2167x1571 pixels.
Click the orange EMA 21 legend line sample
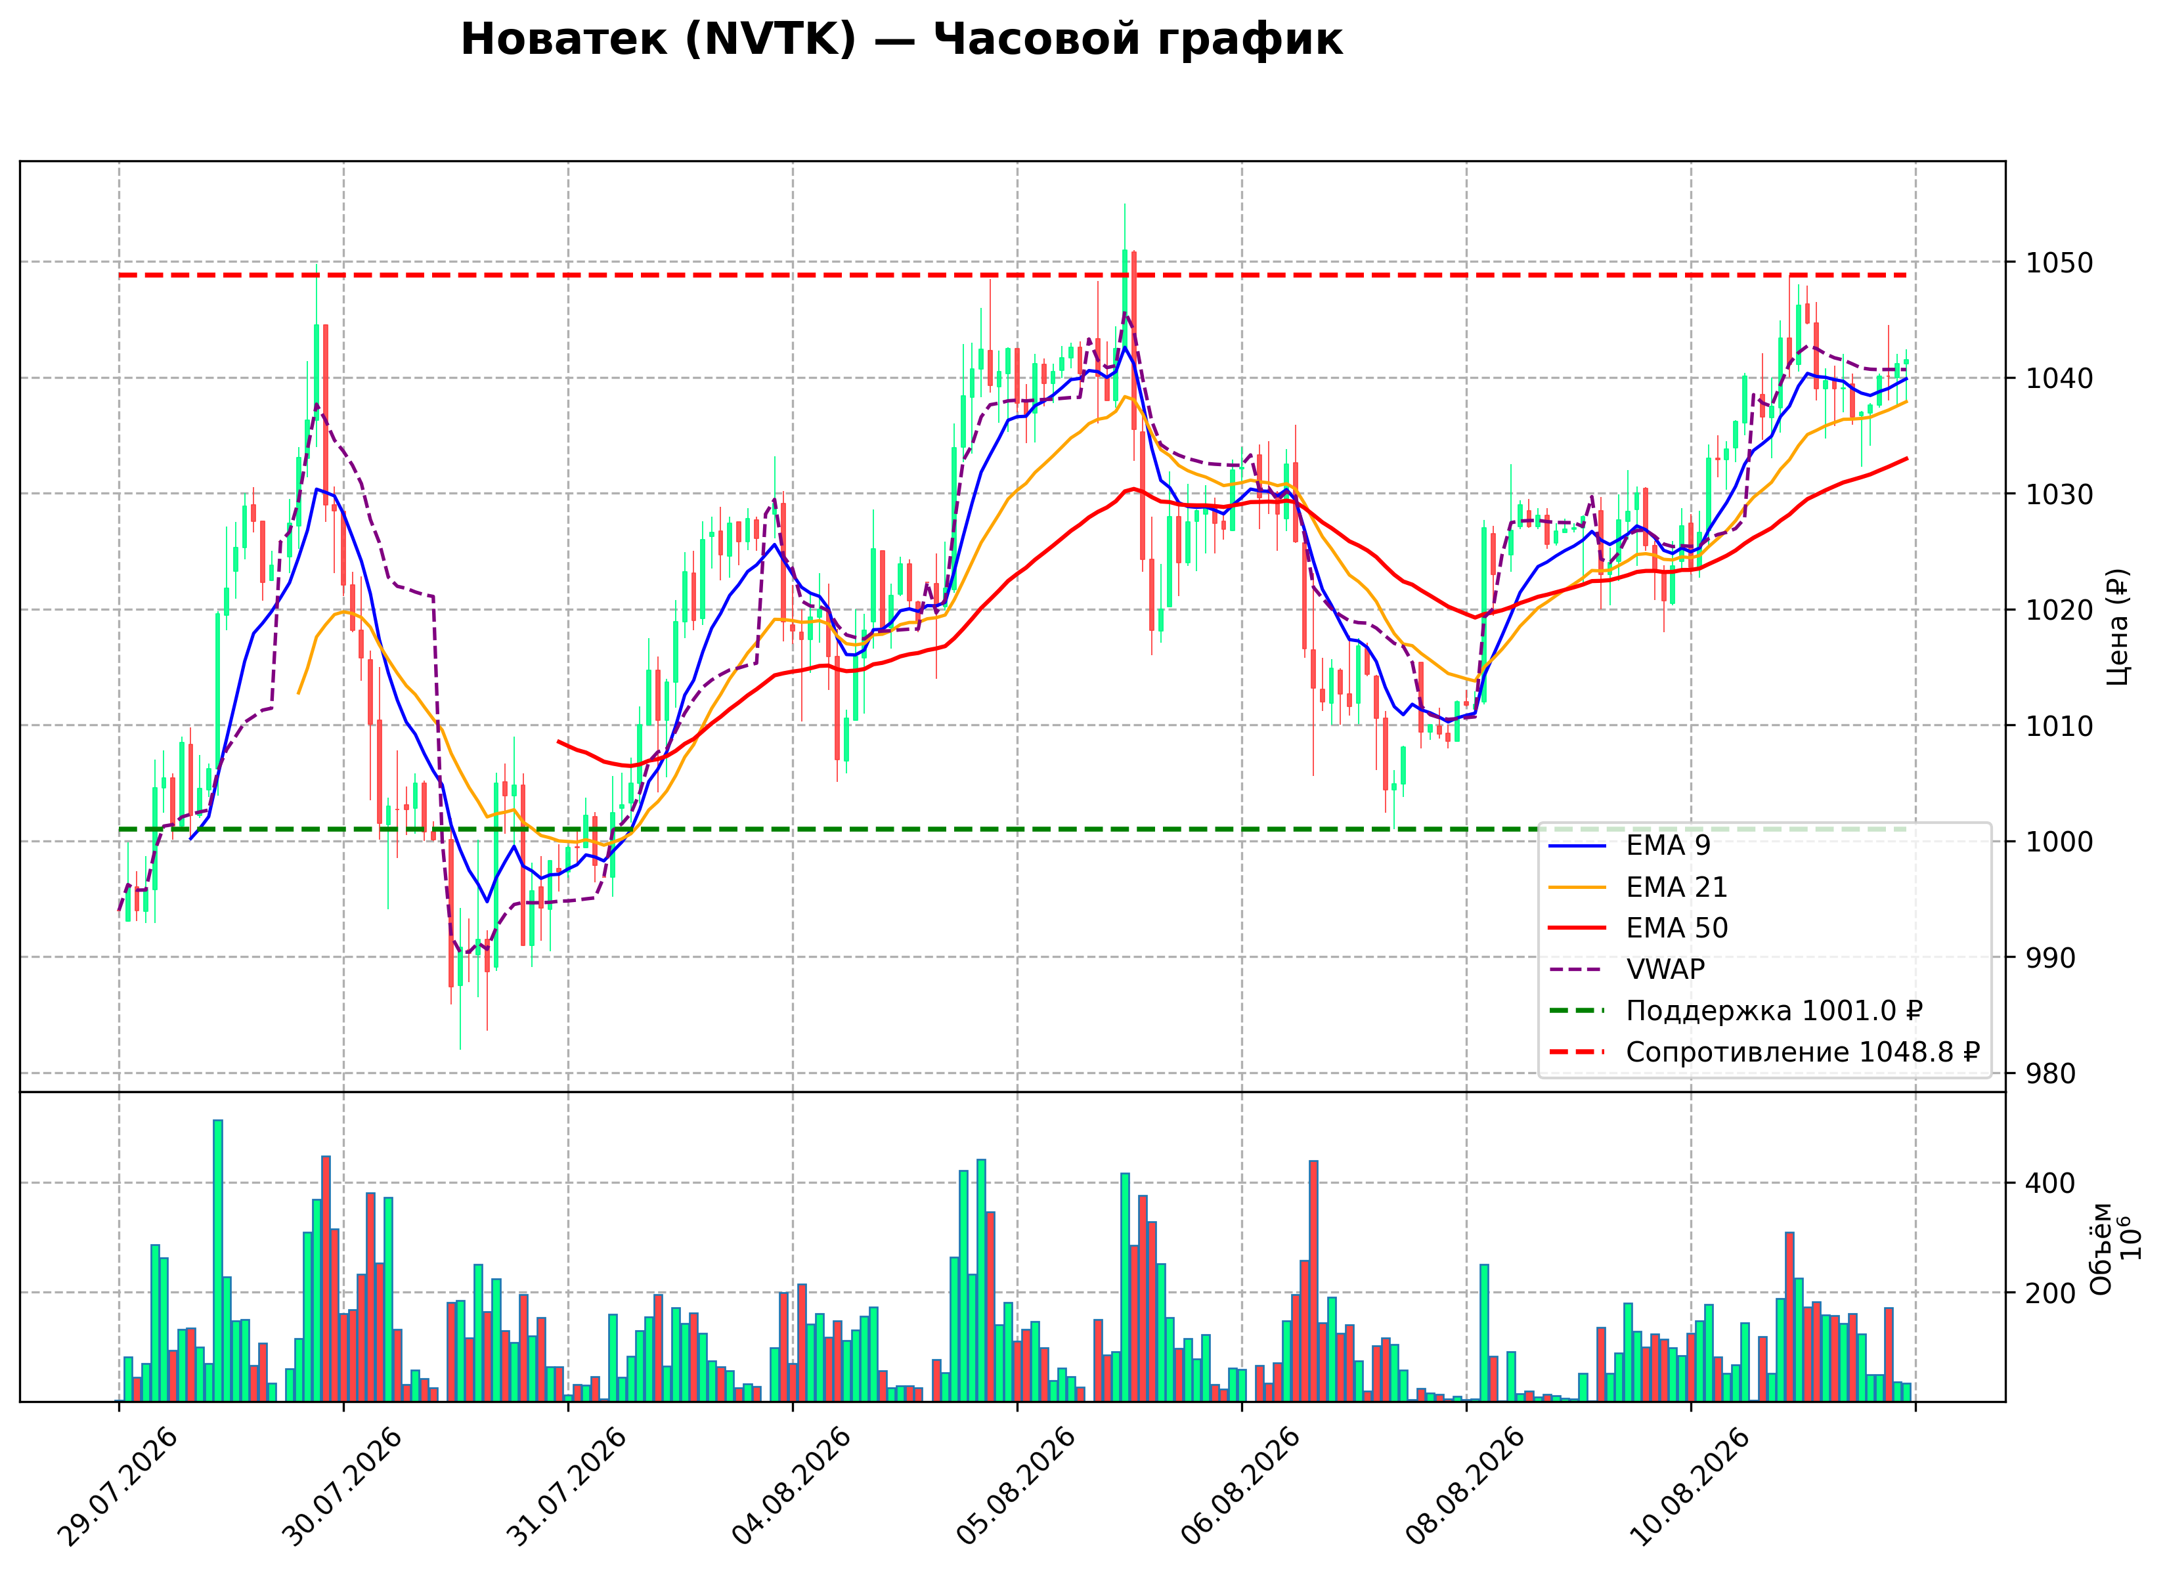click(1577, 887)
